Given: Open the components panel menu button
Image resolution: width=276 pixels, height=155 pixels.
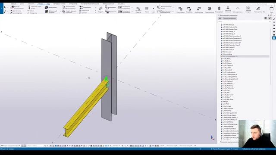Looking at the screenshot, I should click(220, 18).
